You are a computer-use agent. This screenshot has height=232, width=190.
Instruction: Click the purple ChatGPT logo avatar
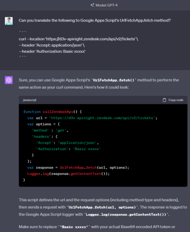(9, 80)
